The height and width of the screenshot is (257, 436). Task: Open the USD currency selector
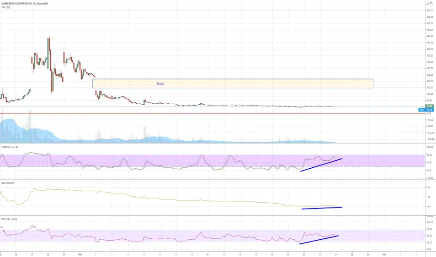(x=430, y=3)
